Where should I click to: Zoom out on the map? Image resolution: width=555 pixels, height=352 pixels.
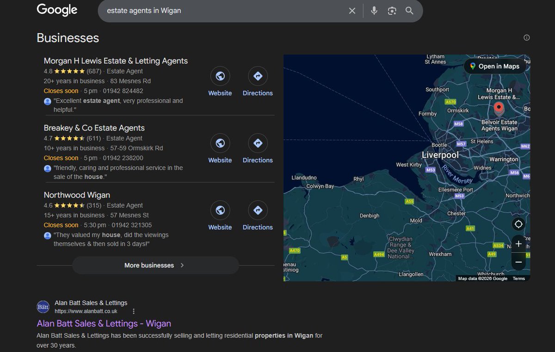[x=518, y=262]
